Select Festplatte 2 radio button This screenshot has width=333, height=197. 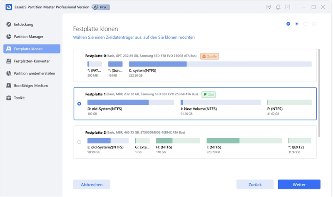79,142
